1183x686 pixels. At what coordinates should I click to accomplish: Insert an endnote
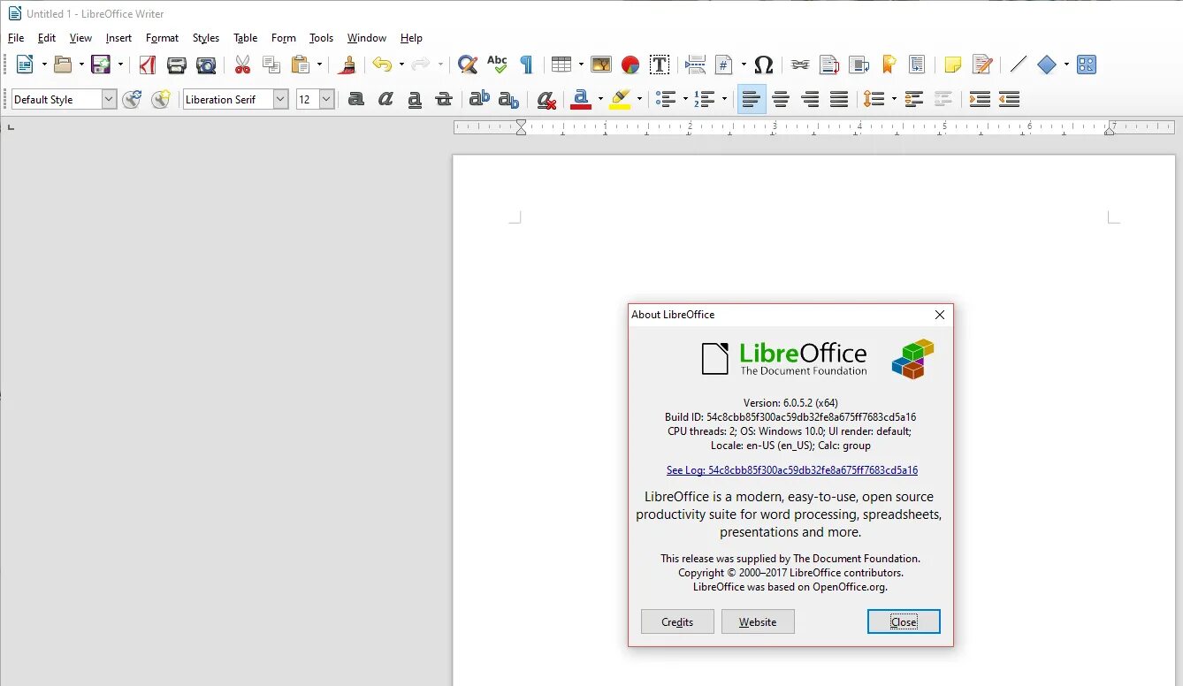tap(859, 65)
